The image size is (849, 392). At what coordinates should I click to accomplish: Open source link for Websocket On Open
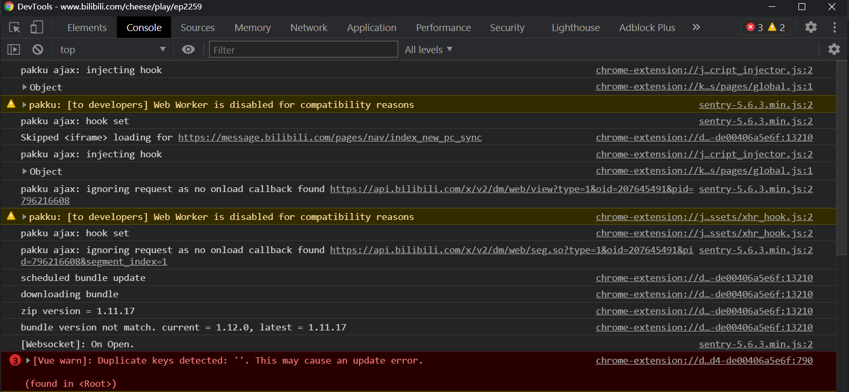[x=755, y=344]
